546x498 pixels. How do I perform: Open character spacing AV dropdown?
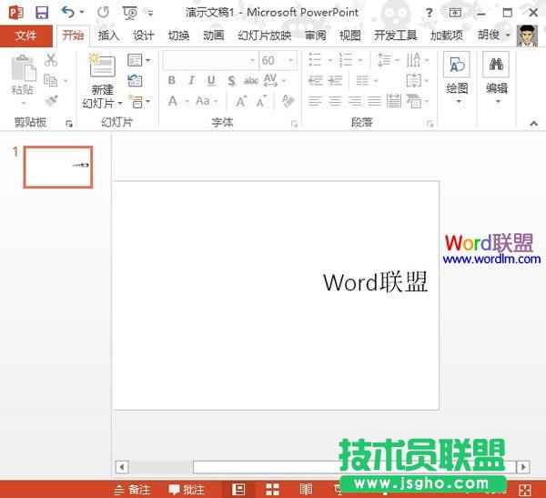275,80
